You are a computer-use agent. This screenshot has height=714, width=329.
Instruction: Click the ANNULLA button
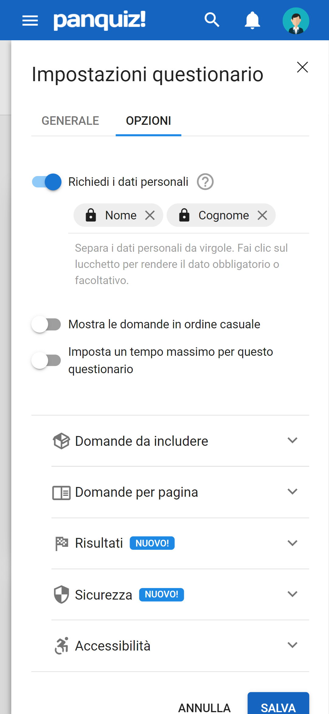click(204, 708)
